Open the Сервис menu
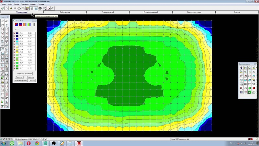 (33, 4)
